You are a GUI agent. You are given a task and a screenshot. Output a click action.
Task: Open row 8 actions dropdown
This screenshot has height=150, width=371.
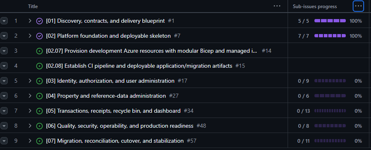(x=4, y=126)
